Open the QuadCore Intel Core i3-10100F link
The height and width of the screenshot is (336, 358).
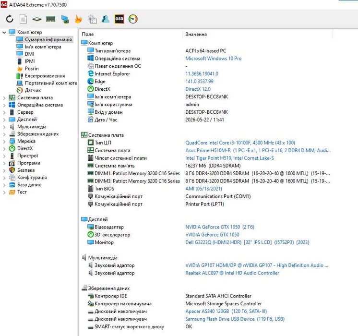tap(240, 143)
